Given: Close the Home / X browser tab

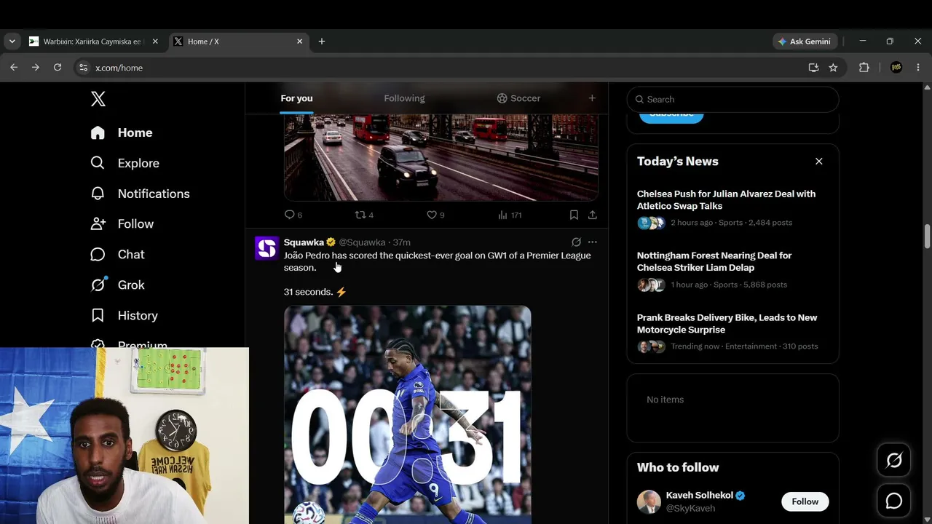Looking at the screenshot, I should [299, 41].
